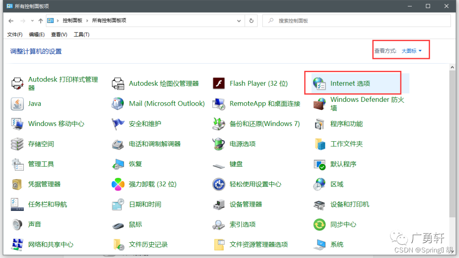Click the 设备管理器 icon
The image size is (459, 258).
tap(219, 205)
